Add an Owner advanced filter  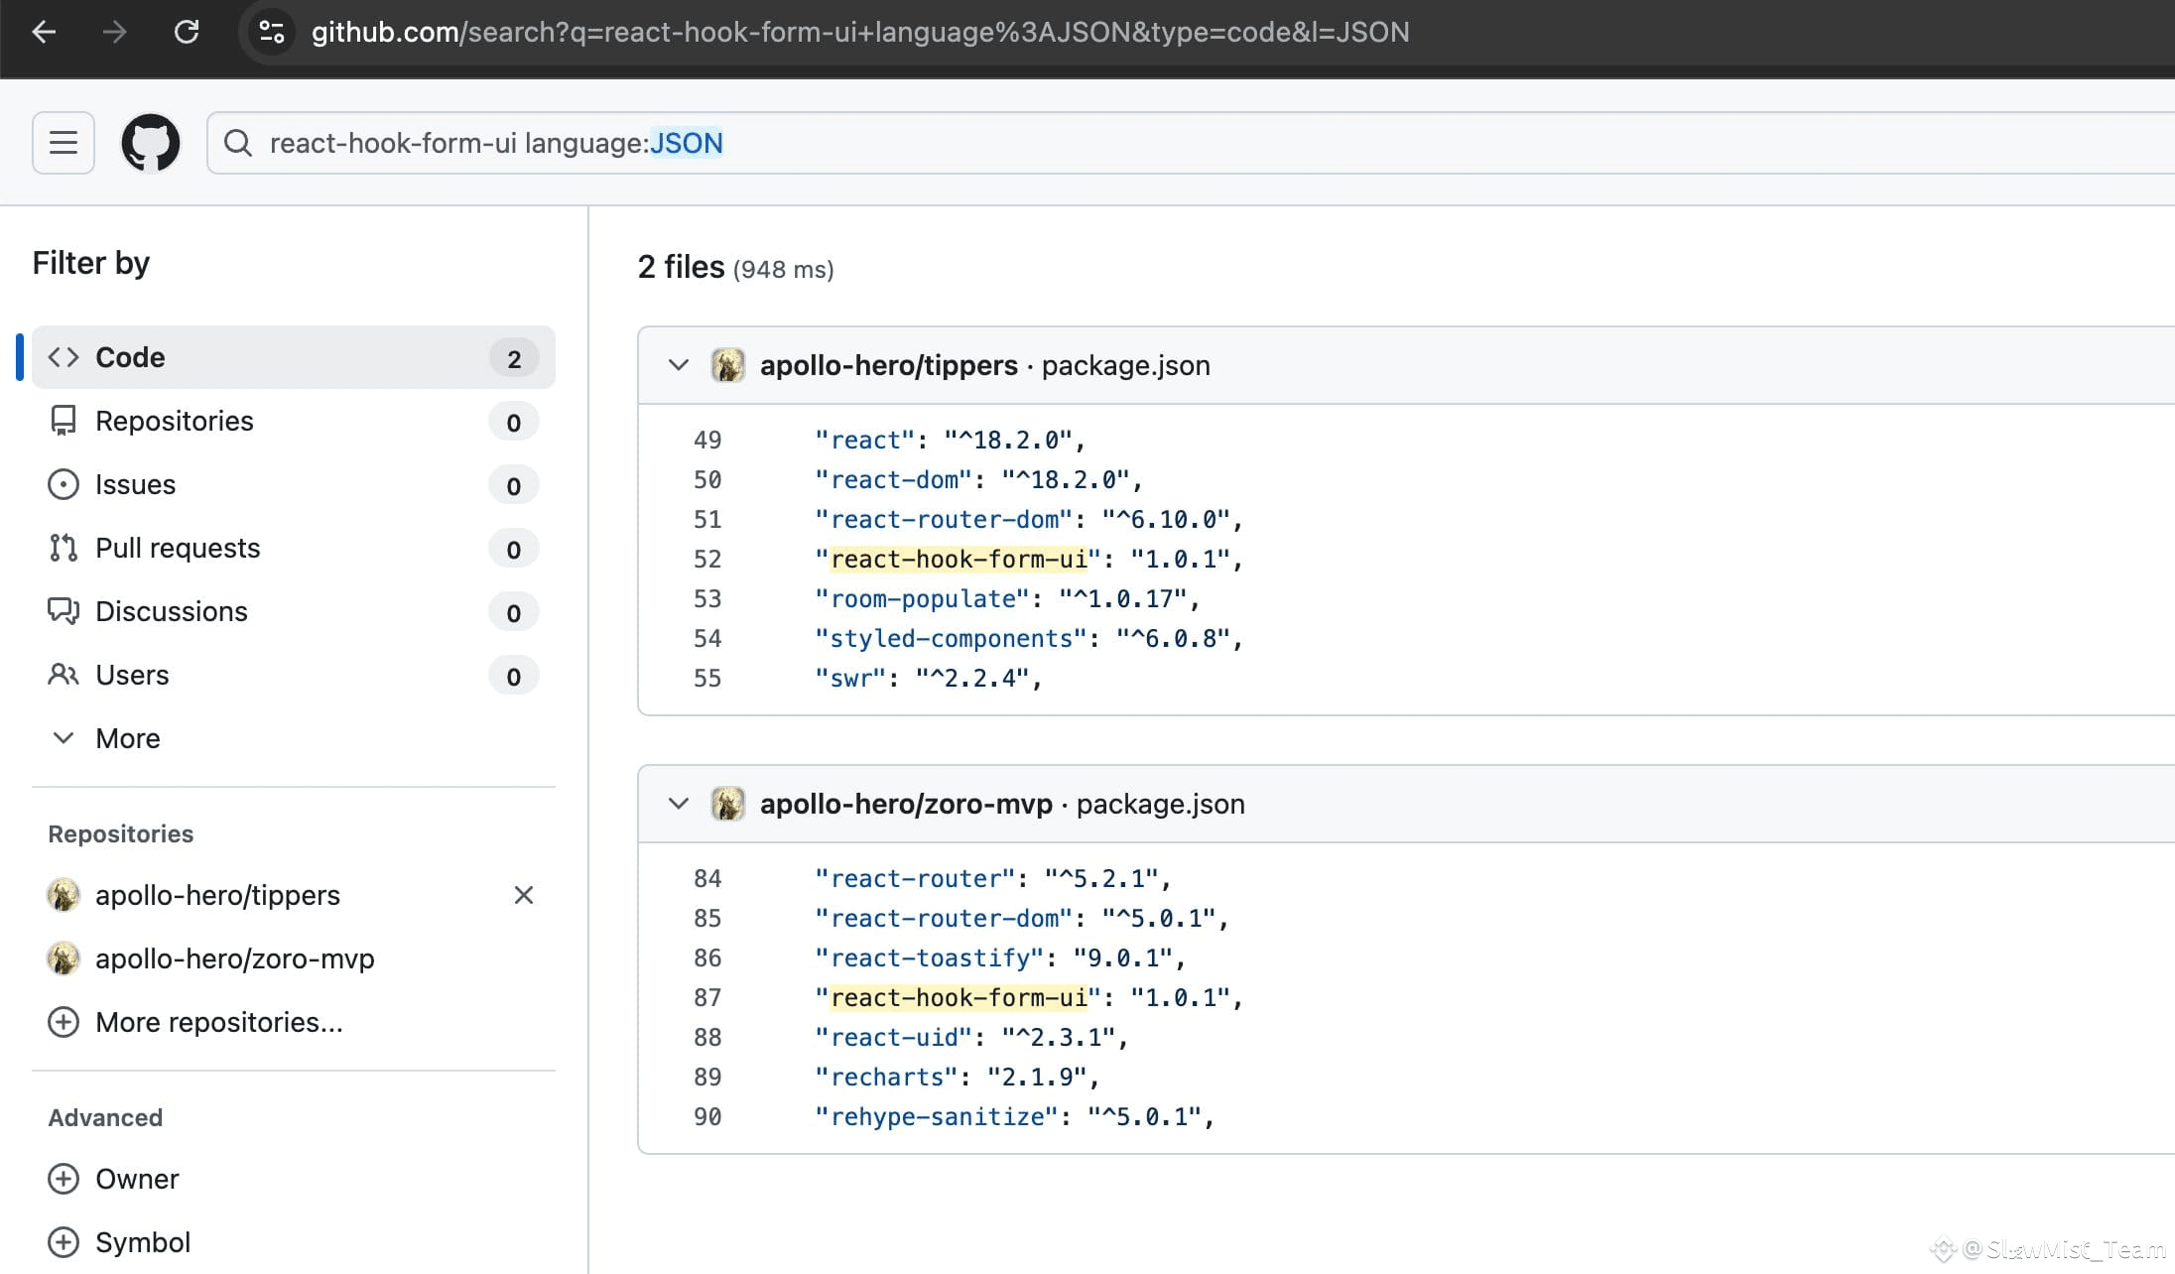[x=137, y=1179]
